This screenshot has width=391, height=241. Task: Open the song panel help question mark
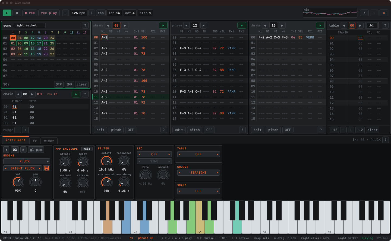pyautogui.click(x=85, y=25)
